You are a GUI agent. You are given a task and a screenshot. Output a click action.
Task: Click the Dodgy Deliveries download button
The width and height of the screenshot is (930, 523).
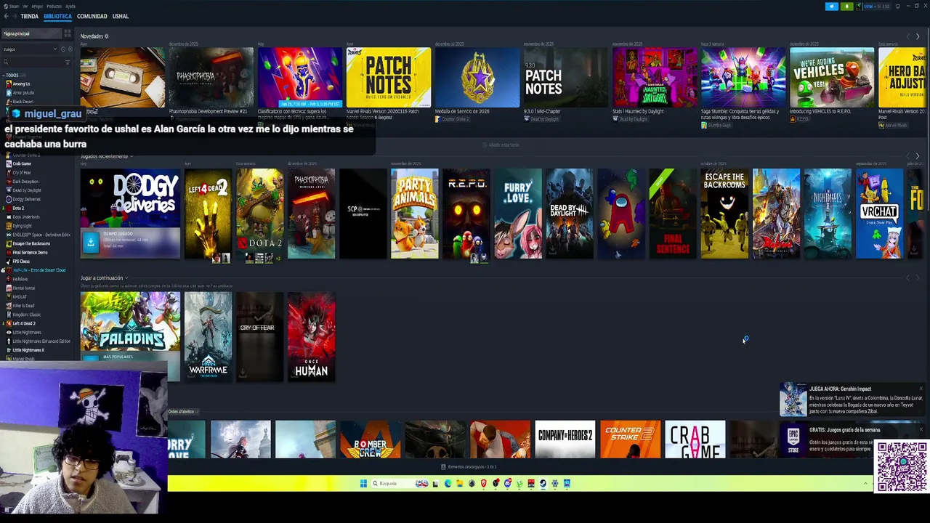[x=90, y=243]
